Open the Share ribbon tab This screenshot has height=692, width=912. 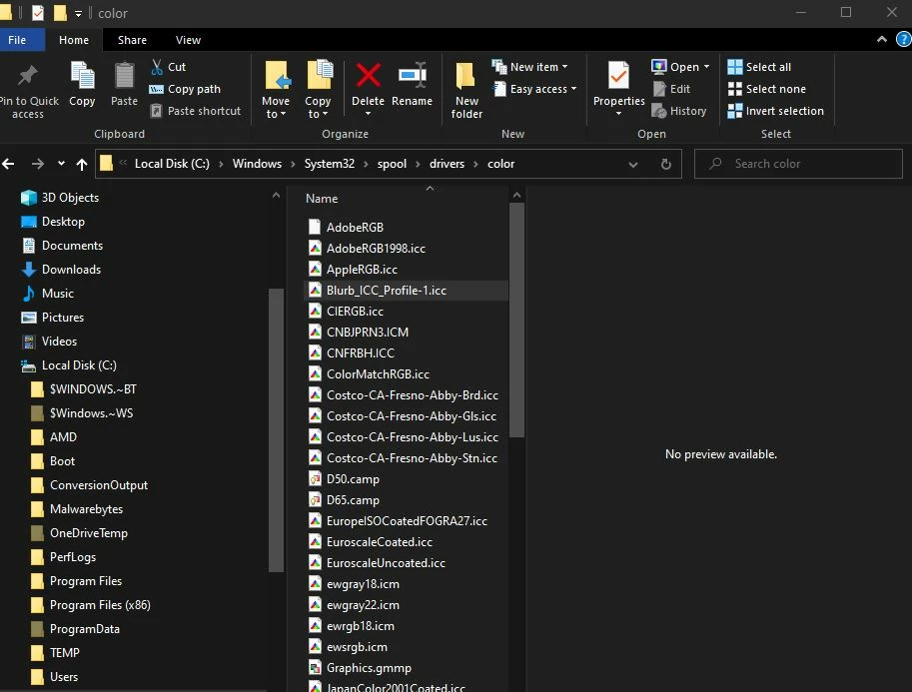(132, 40)
